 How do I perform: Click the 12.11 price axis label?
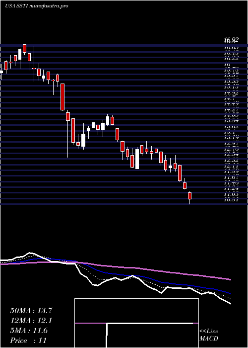231,166
